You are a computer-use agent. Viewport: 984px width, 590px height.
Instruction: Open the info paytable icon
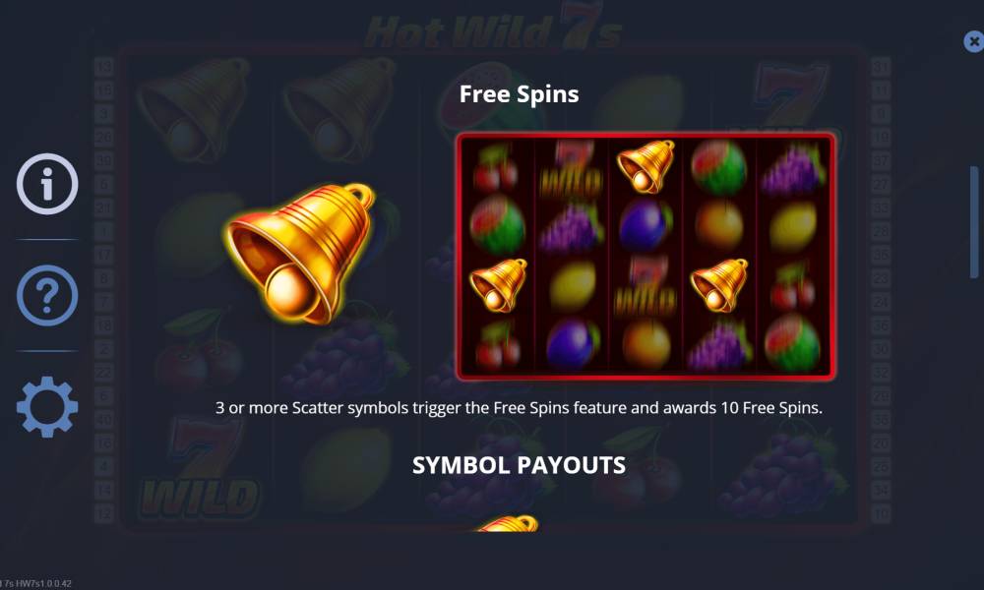[47, 184]
